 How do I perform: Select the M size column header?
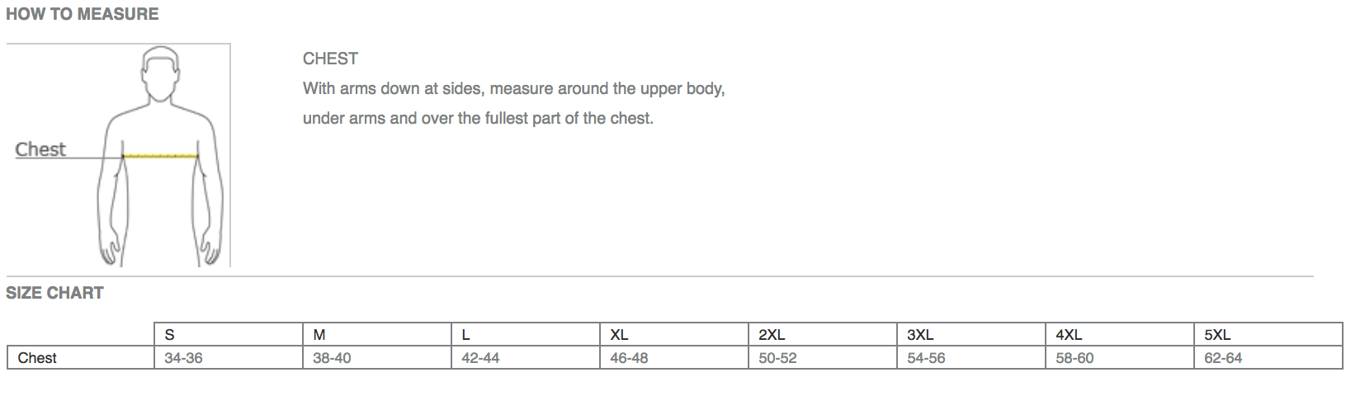377,334
